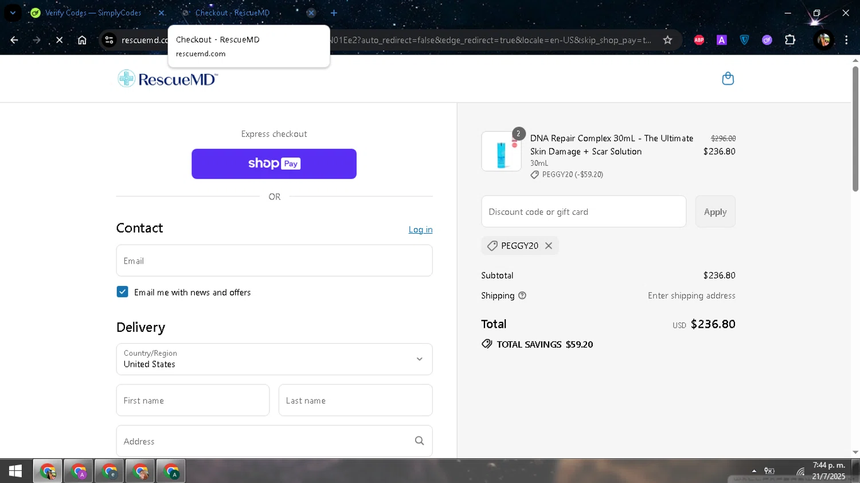Show hidden system tray icons
The height and width of the screenshot is (483, 860).
754,471
